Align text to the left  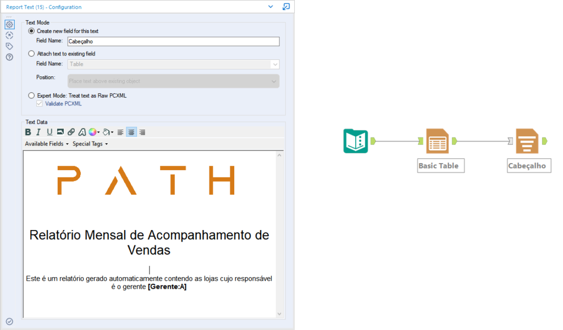click(120, 132)
